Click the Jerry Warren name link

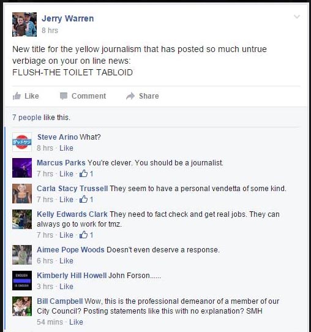coord(68,18)
